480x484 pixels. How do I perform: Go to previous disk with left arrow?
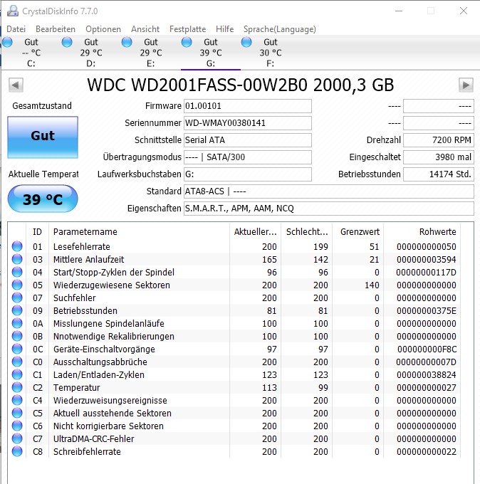(16, 85)
